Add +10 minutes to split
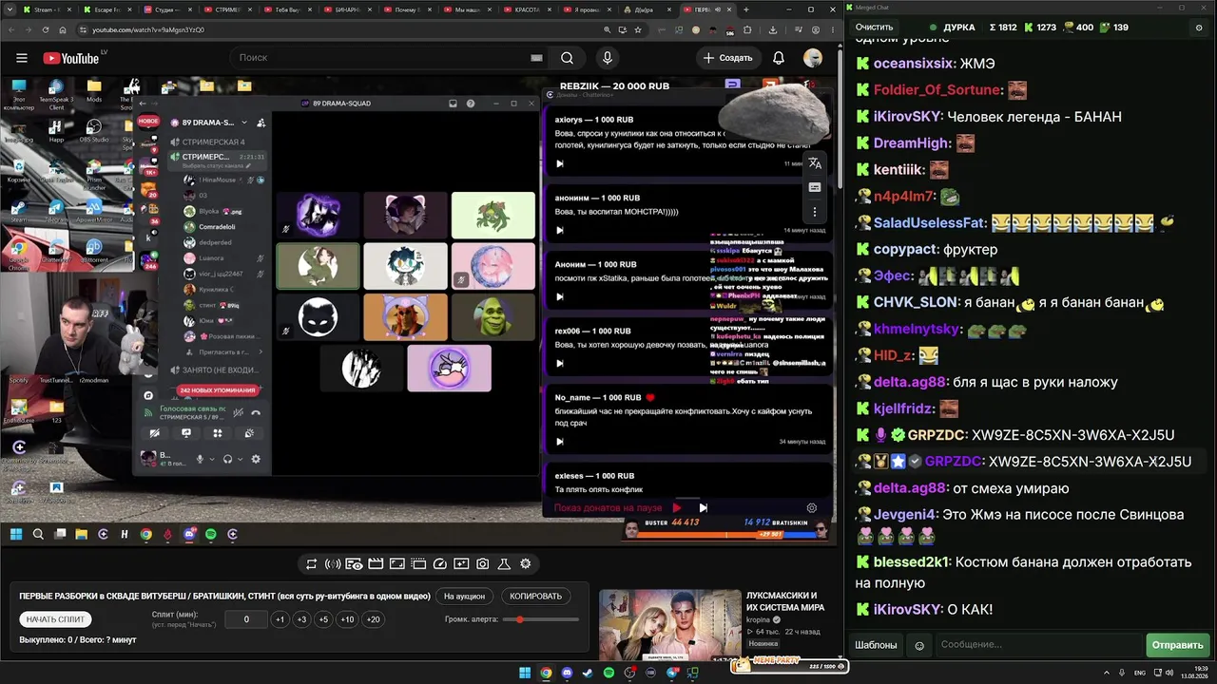Screen dimensions: 1217x684 pyautogui.click(x=347, y=619)
